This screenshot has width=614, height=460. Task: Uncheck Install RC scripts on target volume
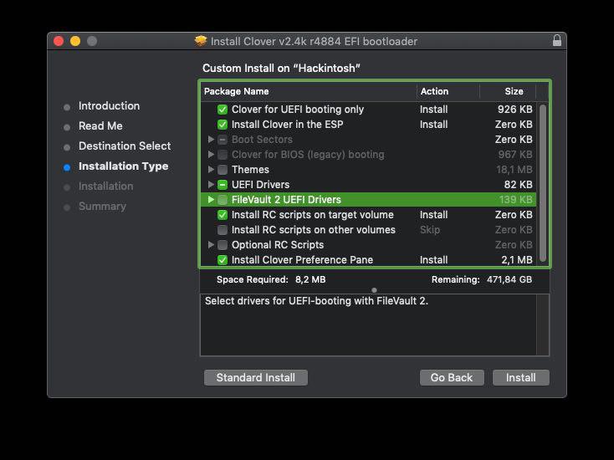point(223,215)
